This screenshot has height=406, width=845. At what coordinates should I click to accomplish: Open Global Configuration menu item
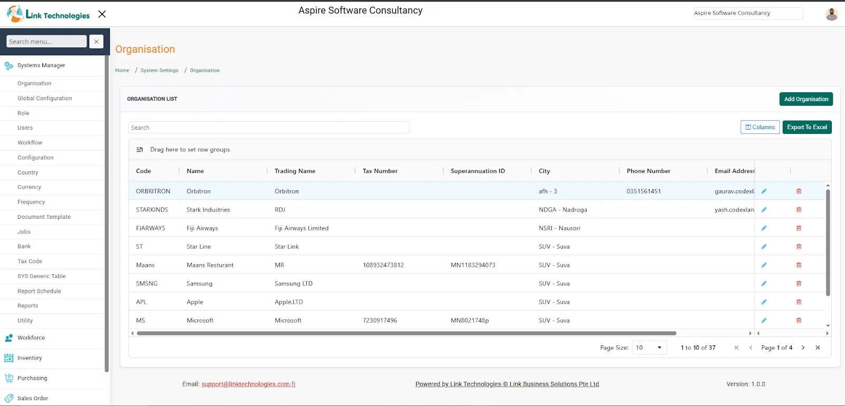(45, 99)
